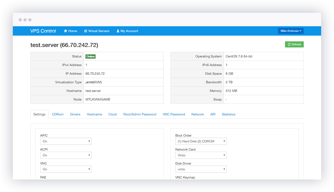Open the Virtual Servers grid icon
This screenshot has height=192, width=334.
point(85,31)
